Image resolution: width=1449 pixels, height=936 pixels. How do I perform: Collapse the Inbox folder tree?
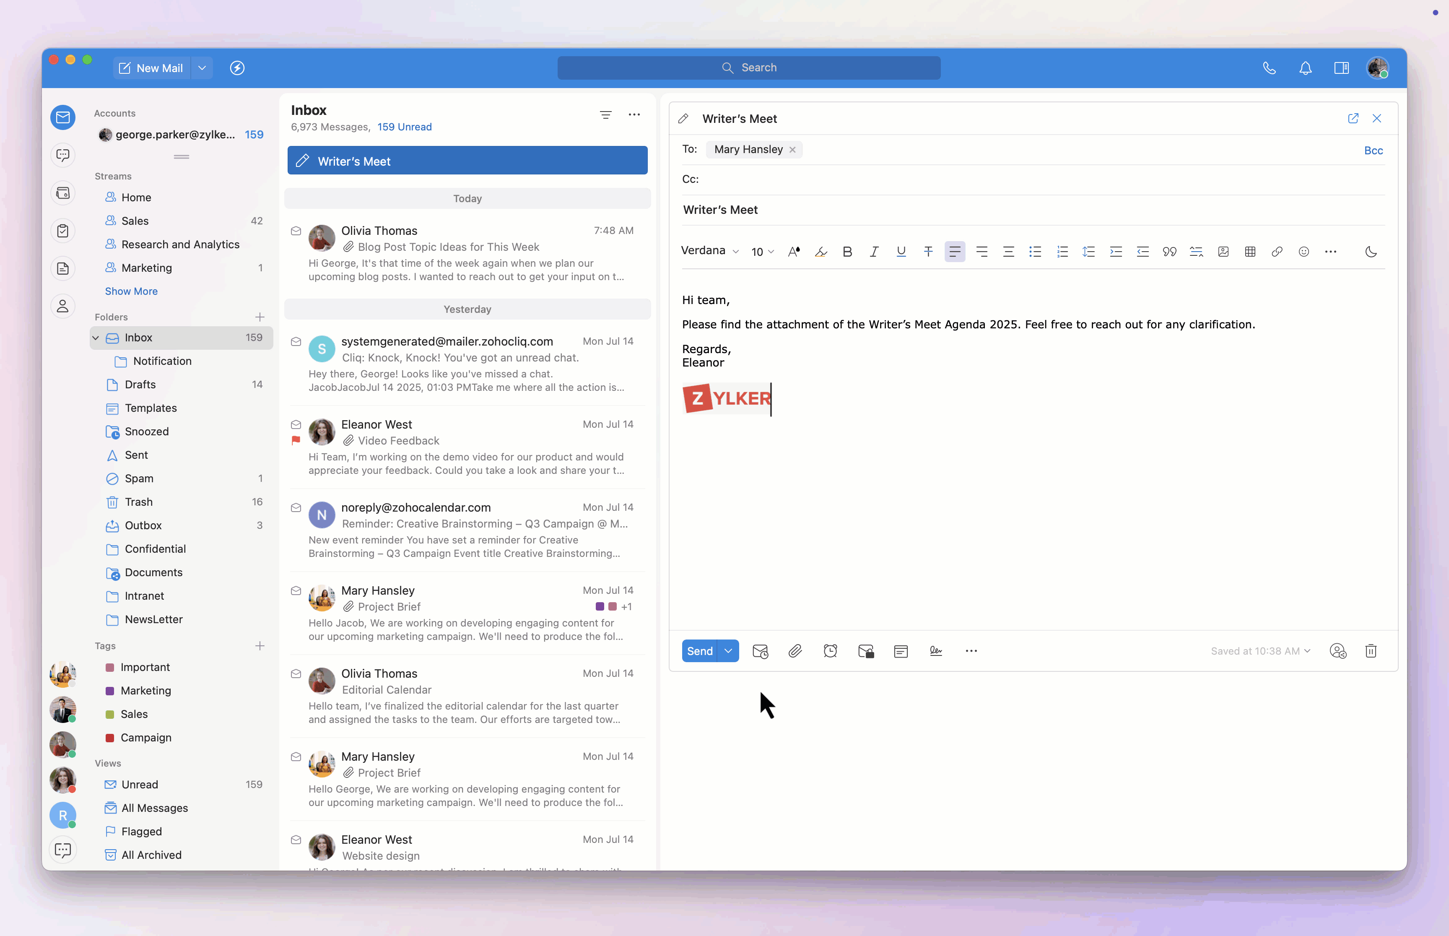pos(96,338)
